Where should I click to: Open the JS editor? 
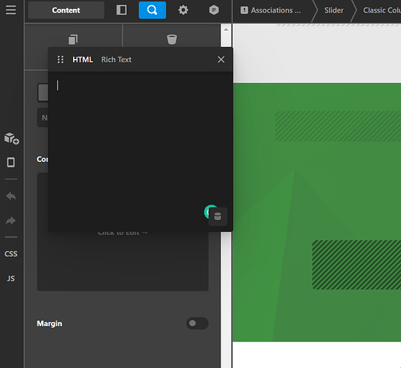(x=11, y=278)
